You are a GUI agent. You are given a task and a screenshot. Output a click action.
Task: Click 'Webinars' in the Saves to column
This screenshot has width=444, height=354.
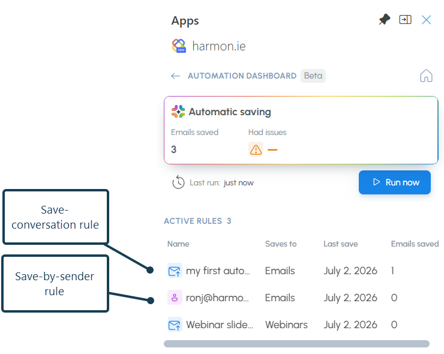286,325
